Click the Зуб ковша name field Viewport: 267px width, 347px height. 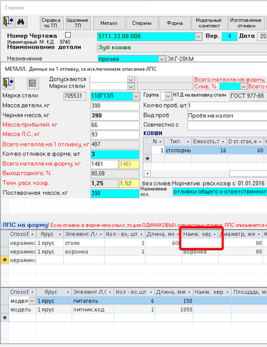(x=182, y=48)
